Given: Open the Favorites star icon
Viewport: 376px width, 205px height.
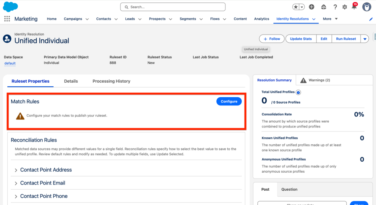Looking at the screenshot, I should click(296, 7).
